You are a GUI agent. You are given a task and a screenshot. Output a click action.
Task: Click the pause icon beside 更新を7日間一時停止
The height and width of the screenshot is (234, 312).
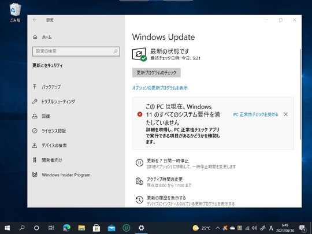pyautogui.click(x=139, y=163)
